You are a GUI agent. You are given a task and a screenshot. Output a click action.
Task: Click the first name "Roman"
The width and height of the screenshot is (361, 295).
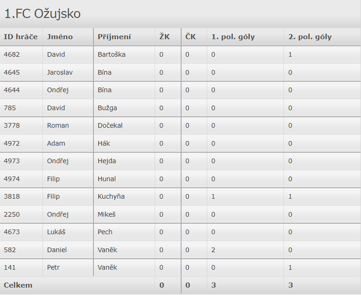[58, 125]
